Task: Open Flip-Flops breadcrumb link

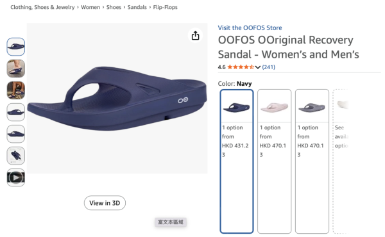Action: click(166, 7)
